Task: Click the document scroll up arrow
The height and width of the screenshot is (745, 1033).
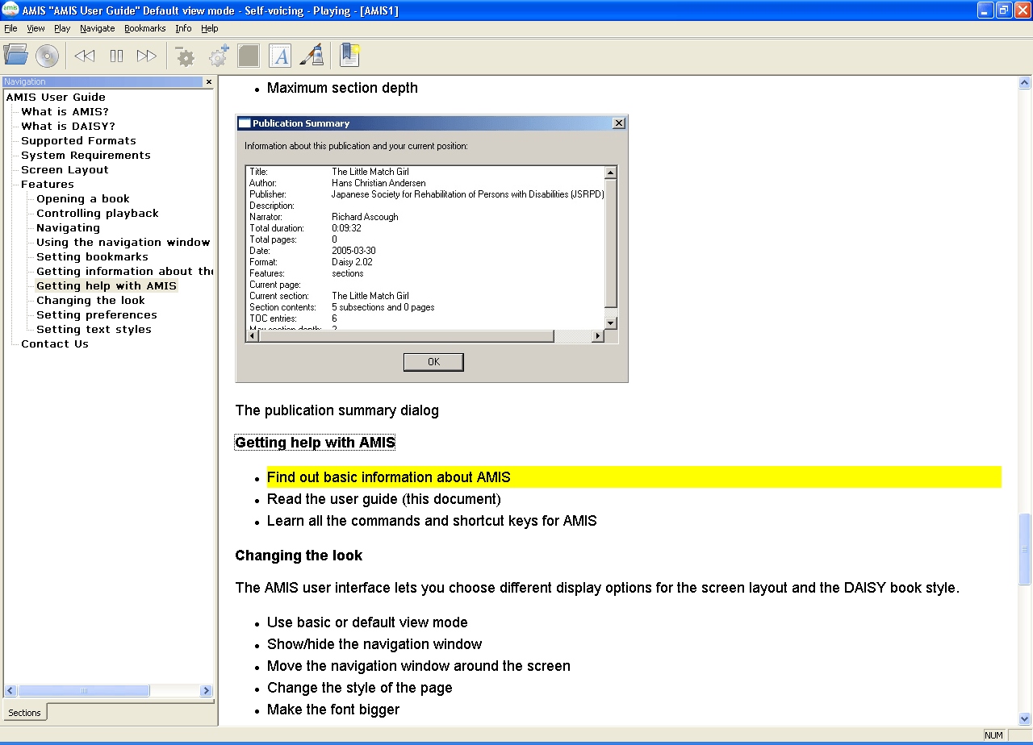Action: [x=1025, y=83]
